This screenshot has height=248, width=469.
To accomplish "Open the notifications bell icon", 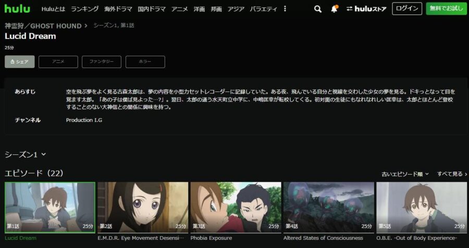I will [x=335, y=9].
